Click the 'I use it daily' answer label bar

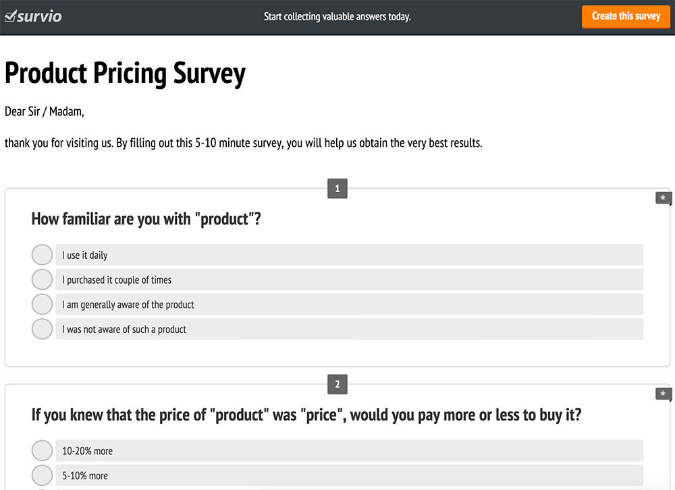pyautogui.click(x=350, y=255)
